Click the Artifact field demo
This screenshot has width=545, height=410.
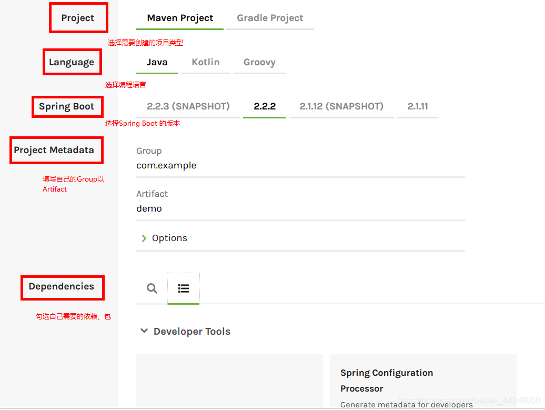pos(301,208)
